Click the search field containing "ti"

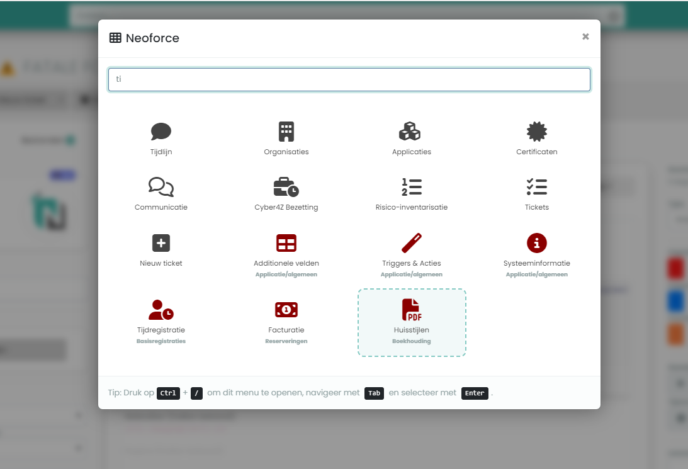point(349,80)
